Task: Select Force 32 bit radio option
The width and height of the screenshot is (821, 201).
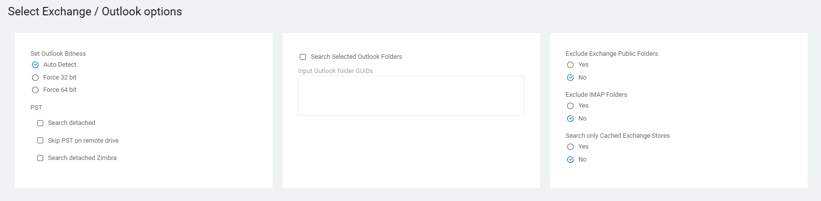Action: pyautogui.click(x=35, y=78)
